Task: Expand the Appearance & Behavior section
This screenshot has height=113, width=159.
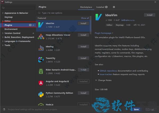Action: (3, 13)
